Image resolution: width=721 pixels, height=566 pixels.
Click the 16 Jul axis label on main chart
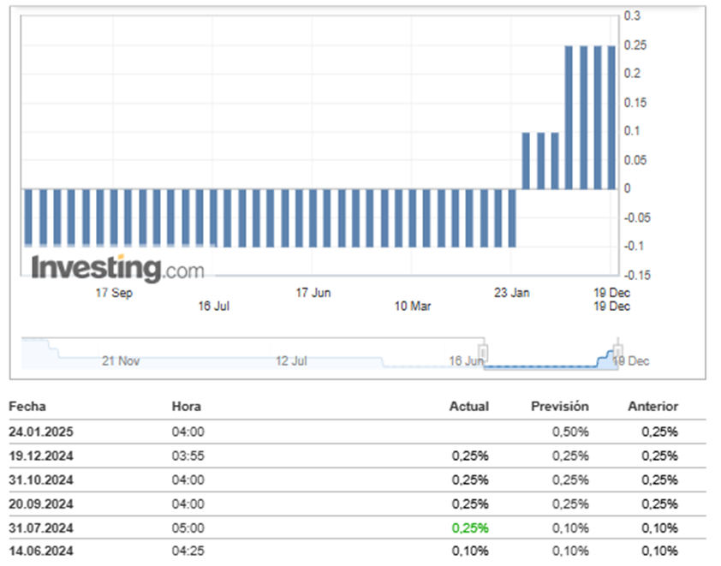(214, 307)
